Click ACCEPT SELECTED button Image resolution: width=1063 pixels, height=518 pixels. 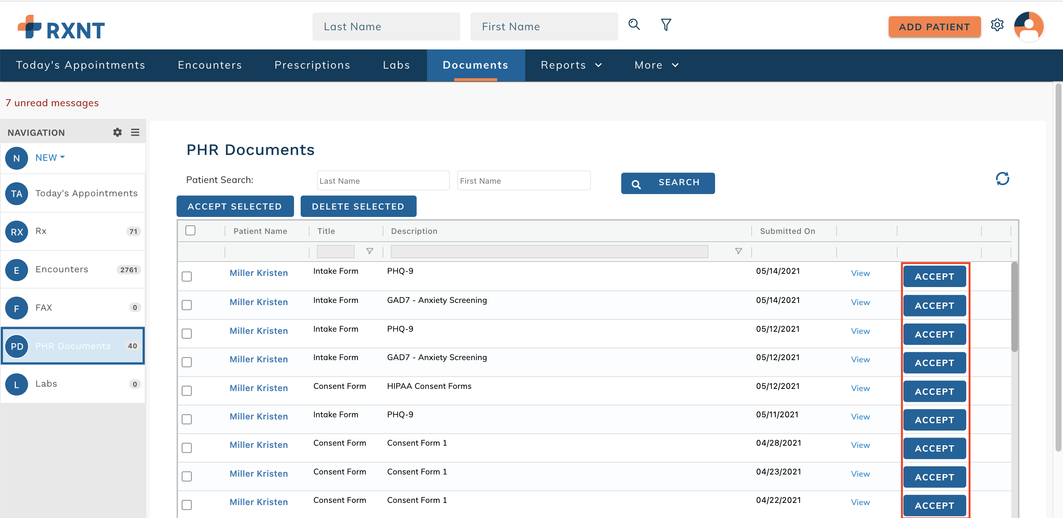[235, 206]
